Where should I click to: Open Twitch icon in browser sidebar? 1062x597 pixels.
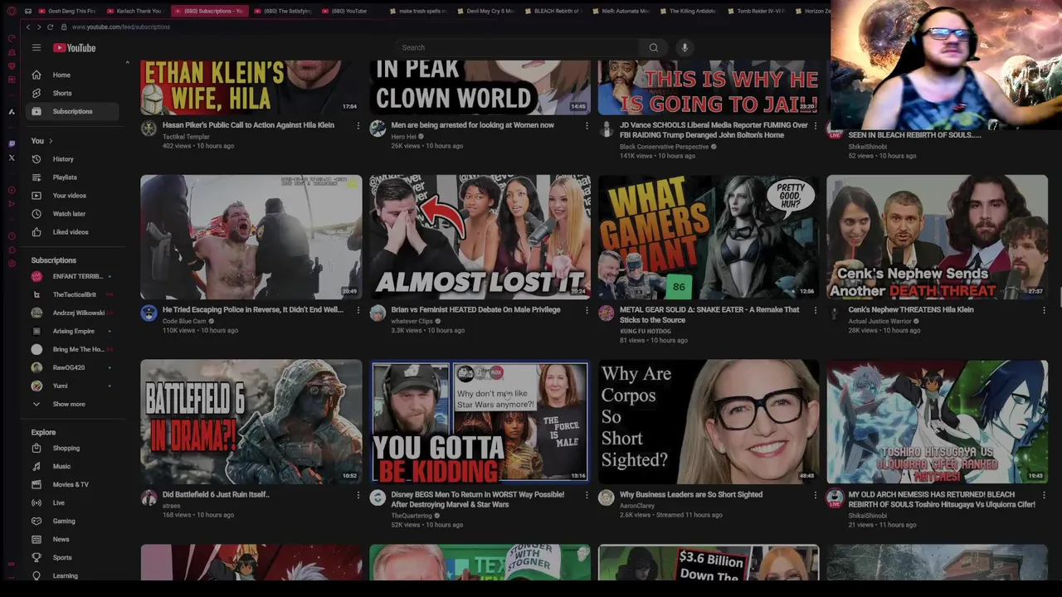(12, 143)
